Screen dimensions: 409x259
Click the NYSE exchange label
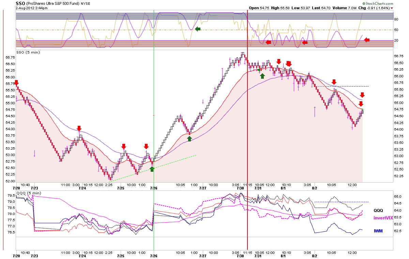tap(86, 3)
